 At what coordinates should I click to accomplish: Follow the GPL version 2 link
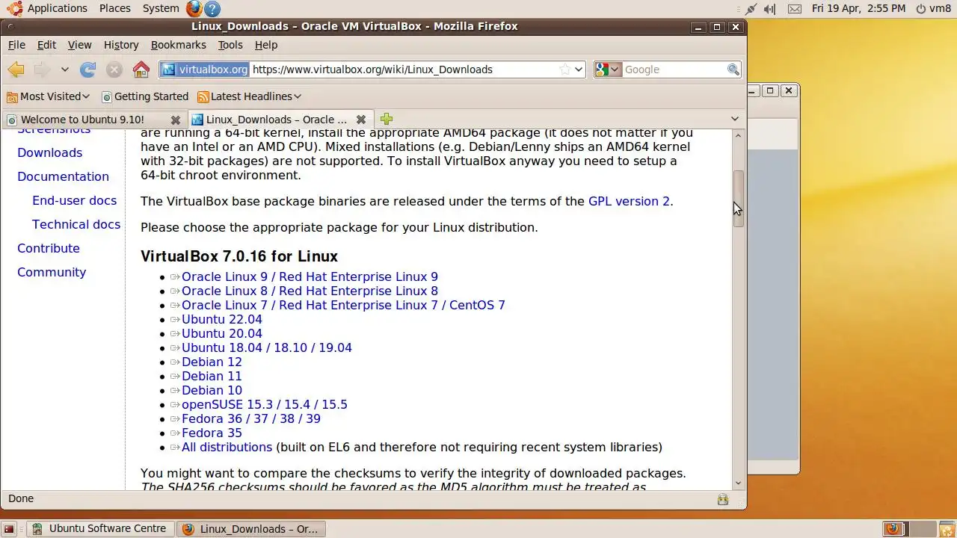pyautogui.click(x=629, y=201)
